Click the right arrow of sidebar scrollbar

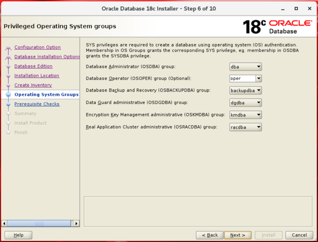[x=76, y=223]
